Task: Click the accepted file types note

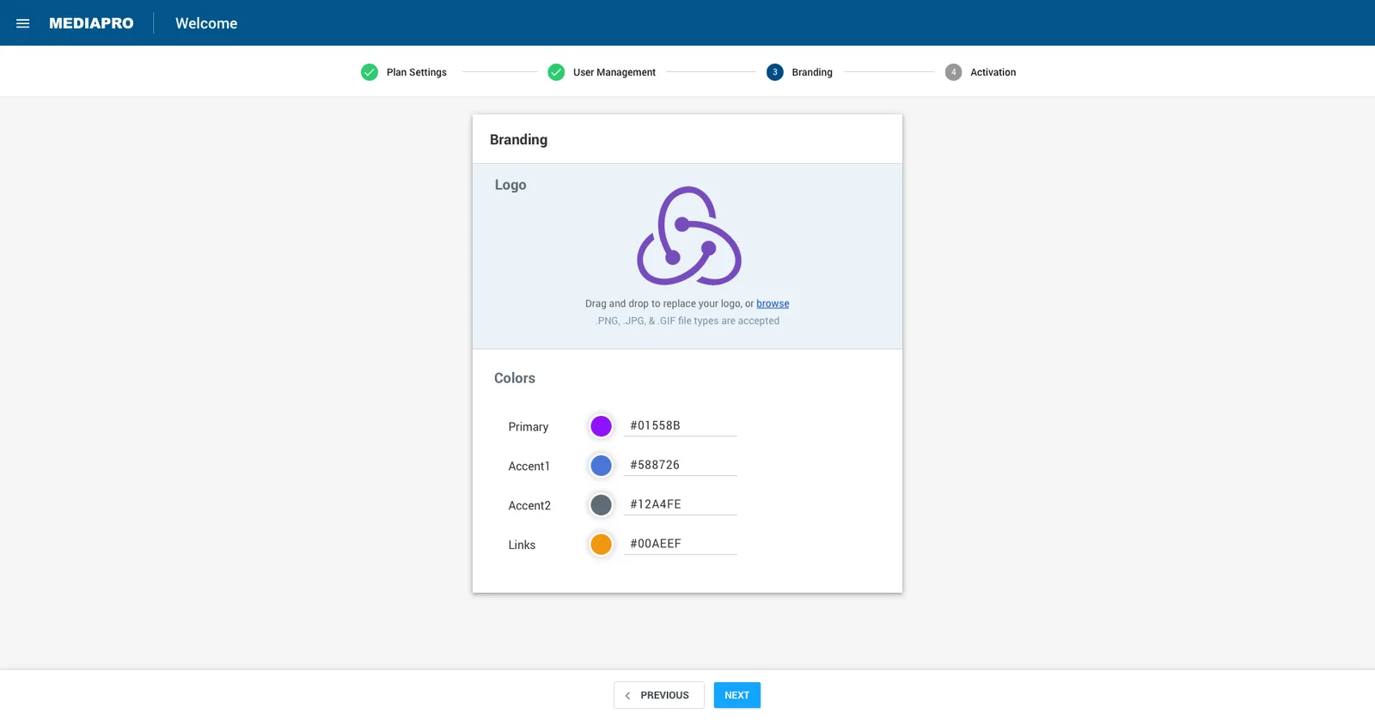Action: coord(687,320)
